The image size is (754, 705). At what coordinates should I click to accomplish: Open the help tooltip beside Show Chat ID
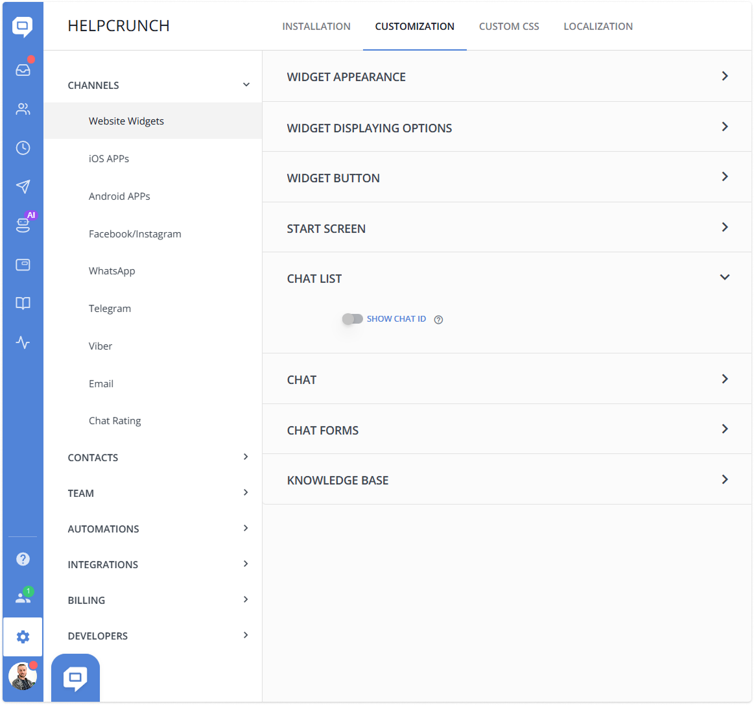[x=438, y=319]
